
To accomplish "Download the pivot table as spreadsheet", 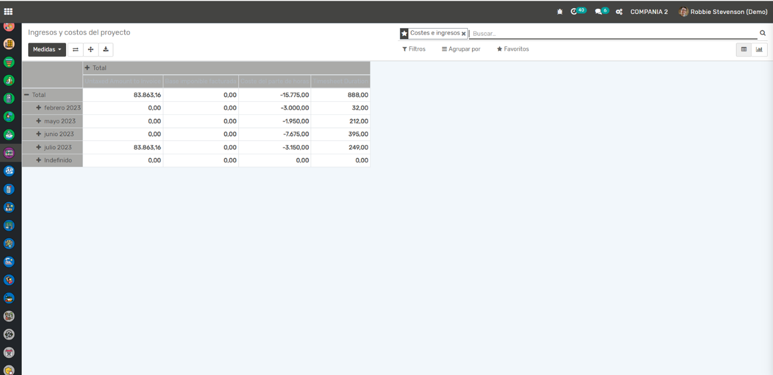I will tap(105, 49).
